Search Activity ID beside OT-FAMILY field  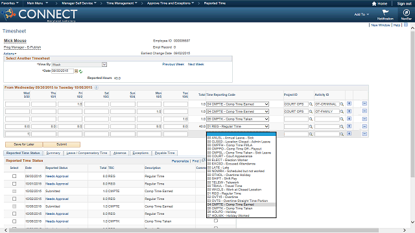342,111
